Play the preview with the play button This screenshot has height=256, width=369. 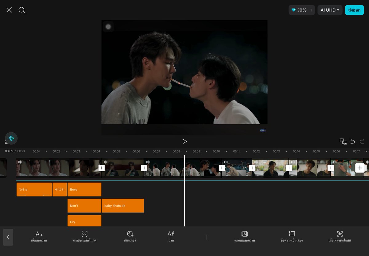[184, 142]
